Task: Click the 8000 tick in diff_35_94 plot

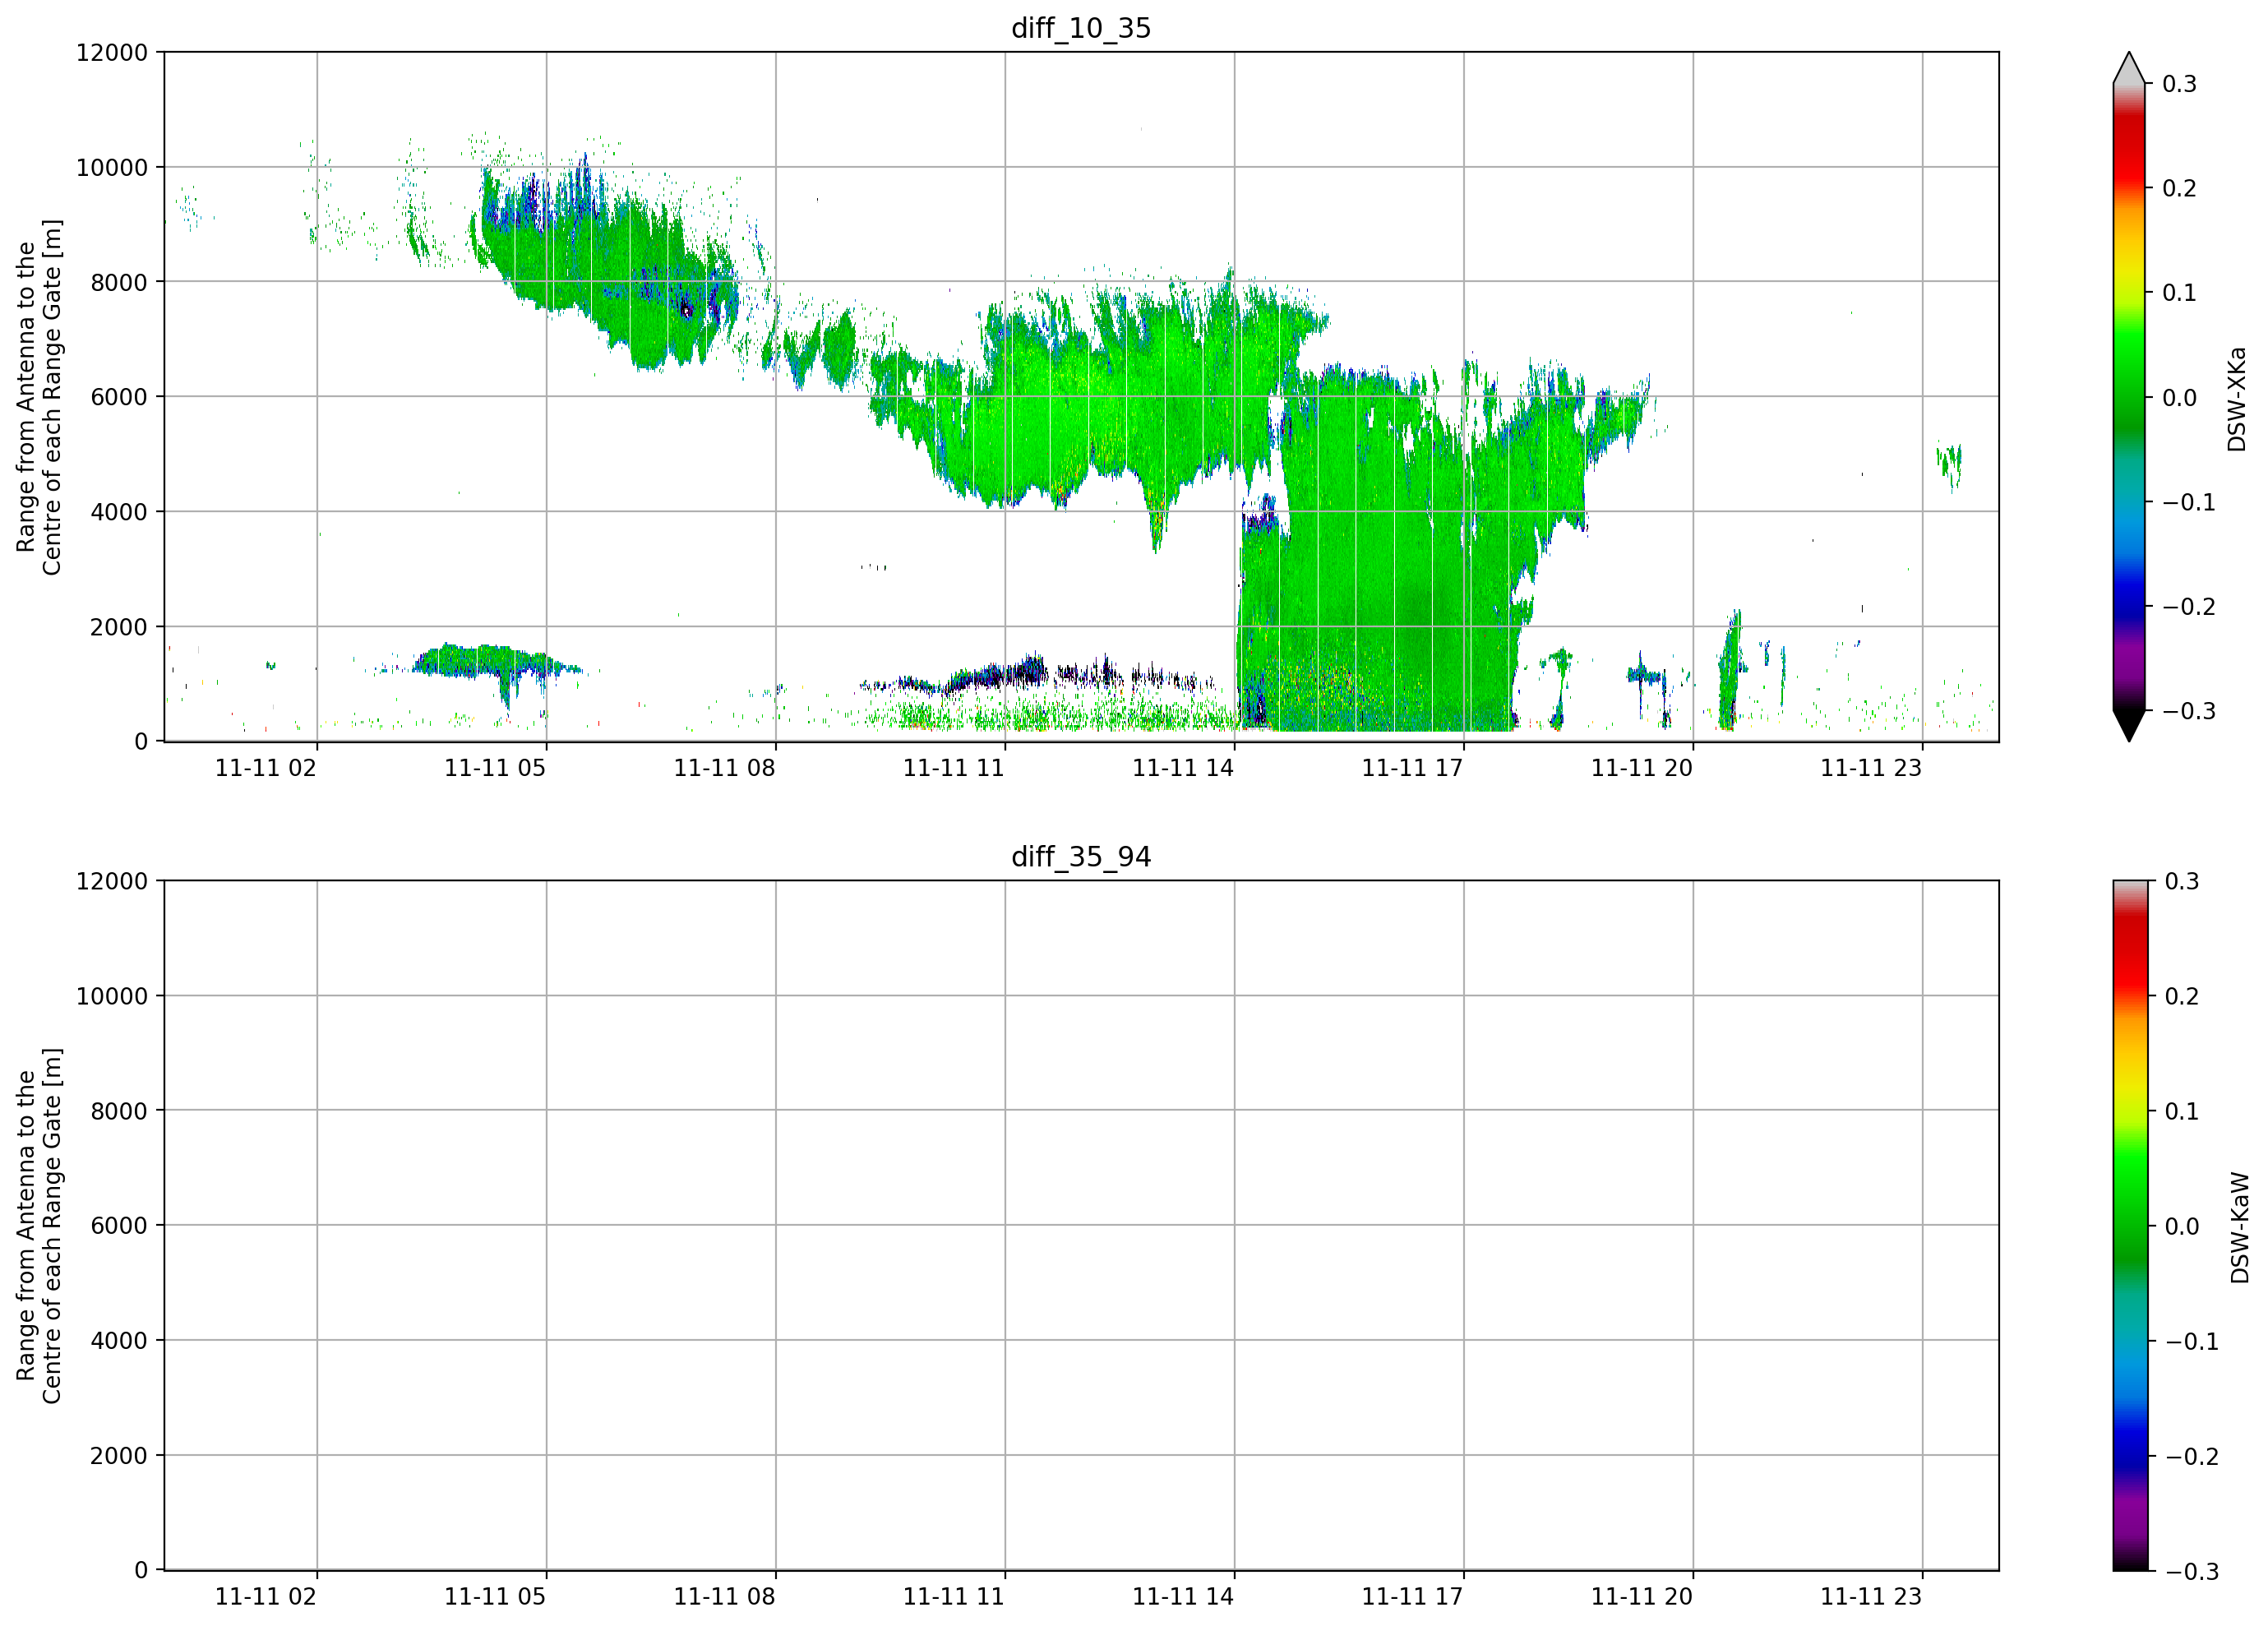Action: (119, 1111)
